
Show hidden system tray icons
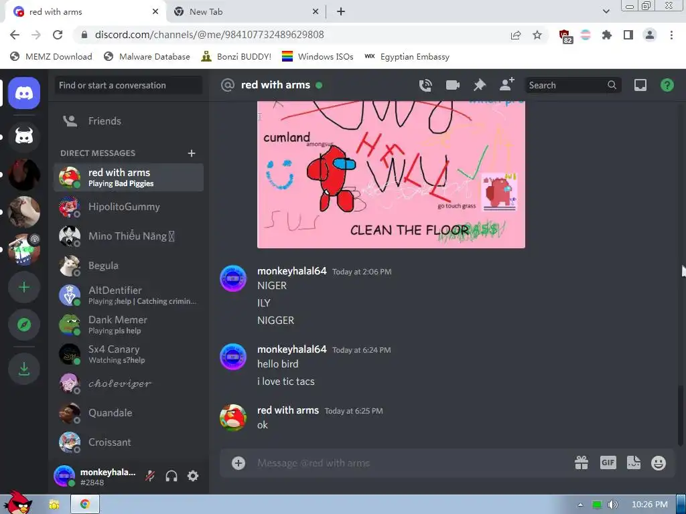click(580, 505)
